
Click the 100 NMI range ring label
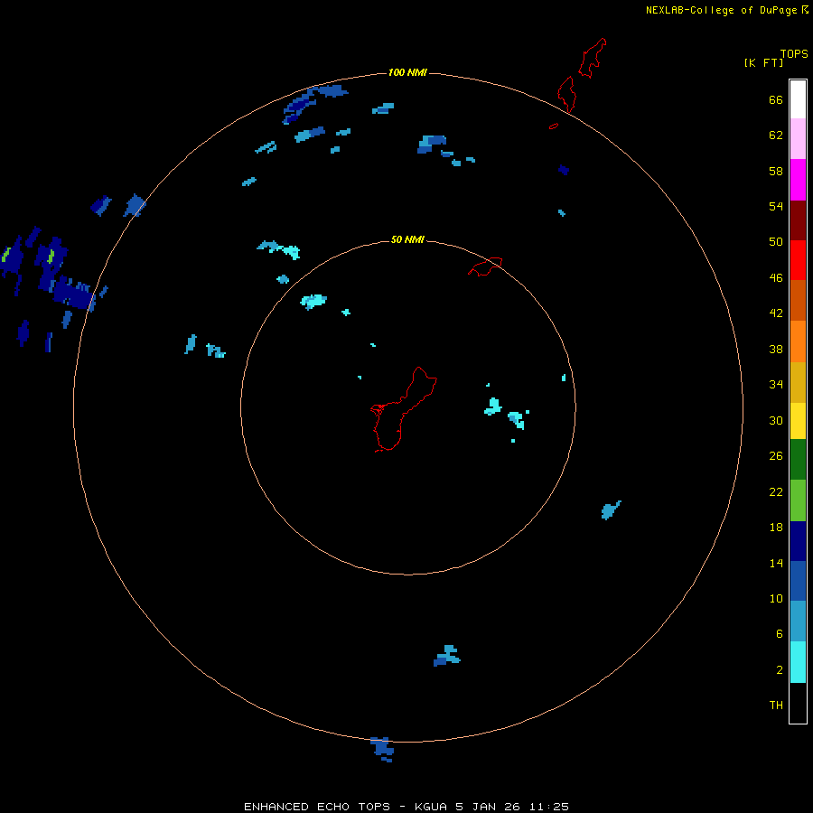407,72
